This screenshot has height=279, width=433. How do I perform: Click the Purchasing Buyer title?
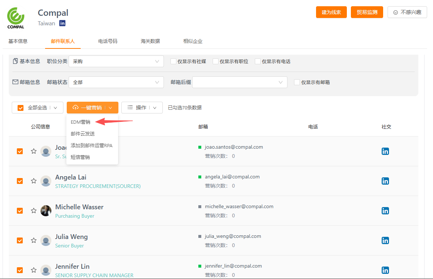[74, 216]
